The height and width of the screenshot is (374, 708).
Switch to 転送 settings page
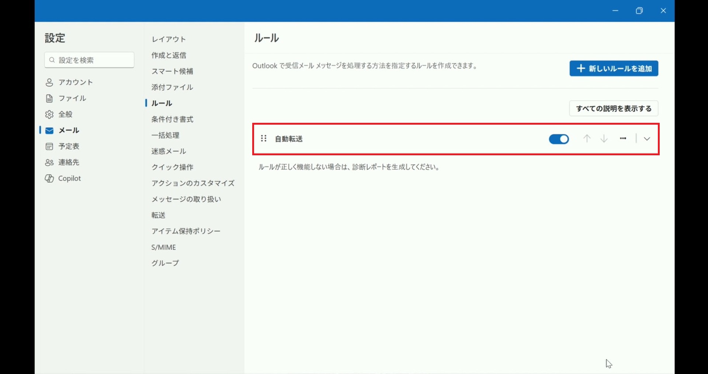point(158,215)
